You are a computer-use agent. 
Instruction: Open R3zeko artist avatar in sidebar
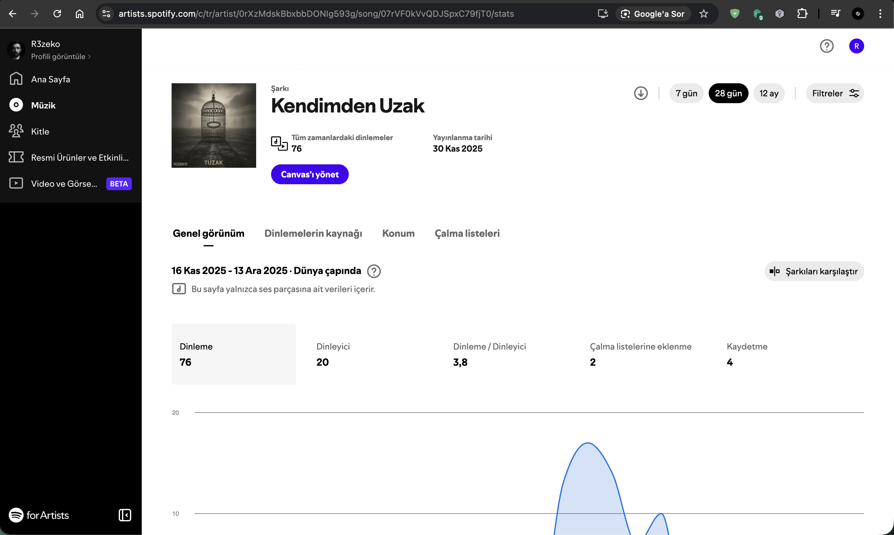pos(16,50)
